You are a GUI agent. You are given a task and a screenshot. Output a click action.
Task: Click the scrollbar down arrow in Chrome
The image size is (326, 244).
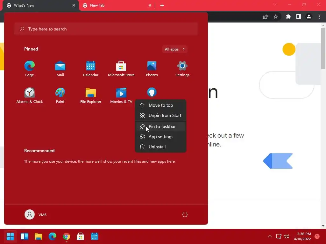(x=323, y=226)
